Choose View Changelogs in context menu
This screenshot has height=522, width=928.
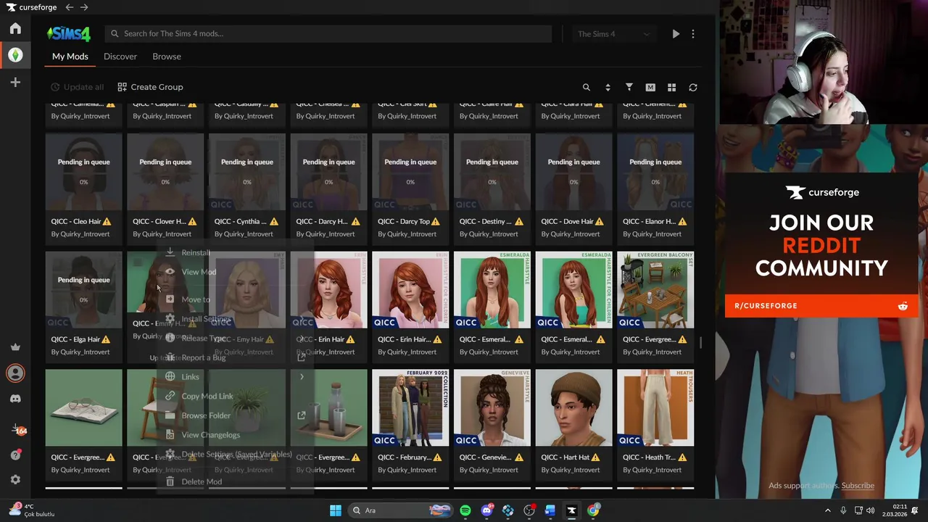tap(210, 435)
